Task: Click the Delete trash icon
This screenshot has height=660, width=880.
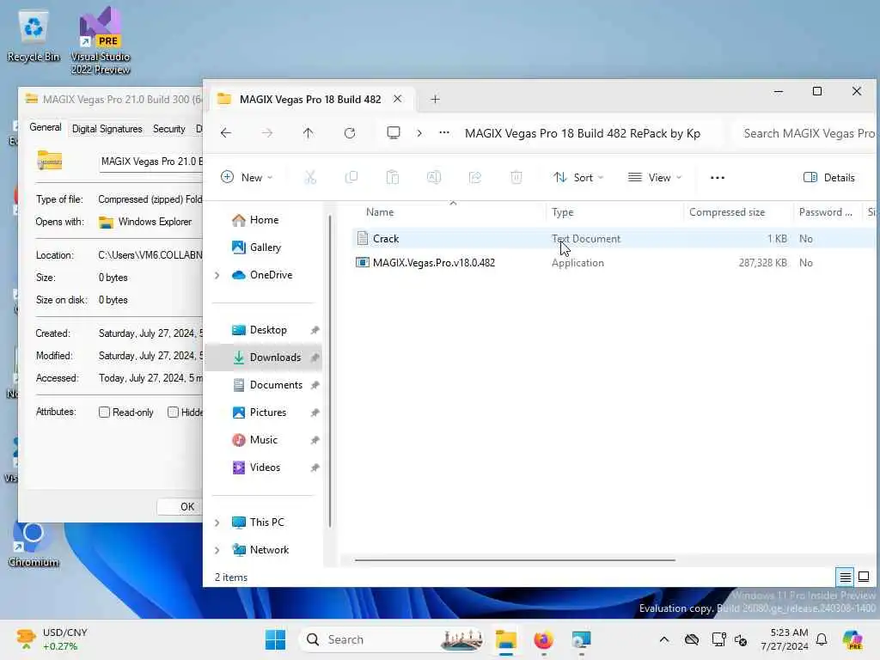Action: click(516, 177)
